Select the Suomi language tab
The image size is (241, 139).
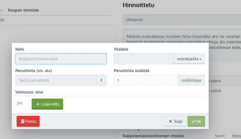pos(220,136)
